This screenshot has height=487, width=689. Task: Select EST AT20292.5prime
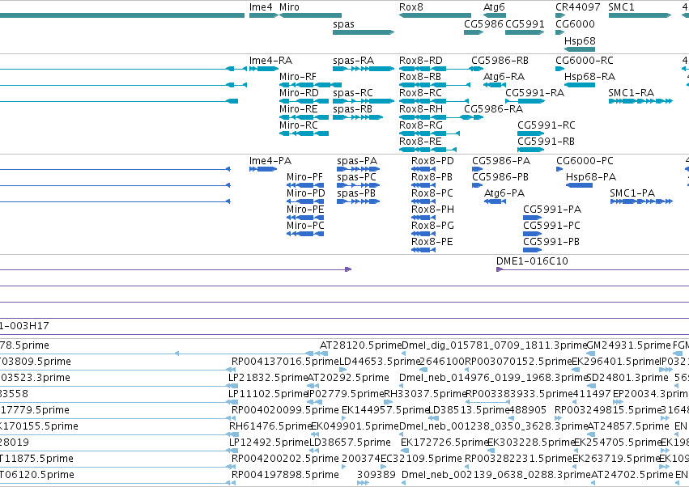click(x=348, y=378)
